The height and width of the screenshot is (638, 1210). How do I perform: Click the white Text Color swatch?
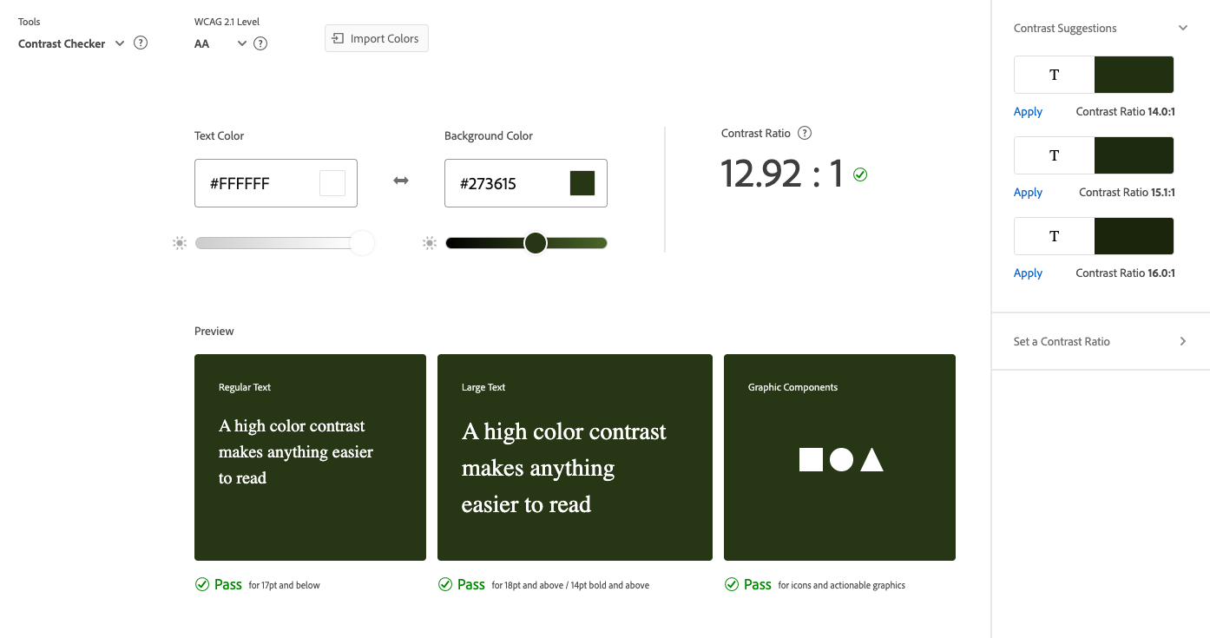pyautogui.click(x=332, y=183)
